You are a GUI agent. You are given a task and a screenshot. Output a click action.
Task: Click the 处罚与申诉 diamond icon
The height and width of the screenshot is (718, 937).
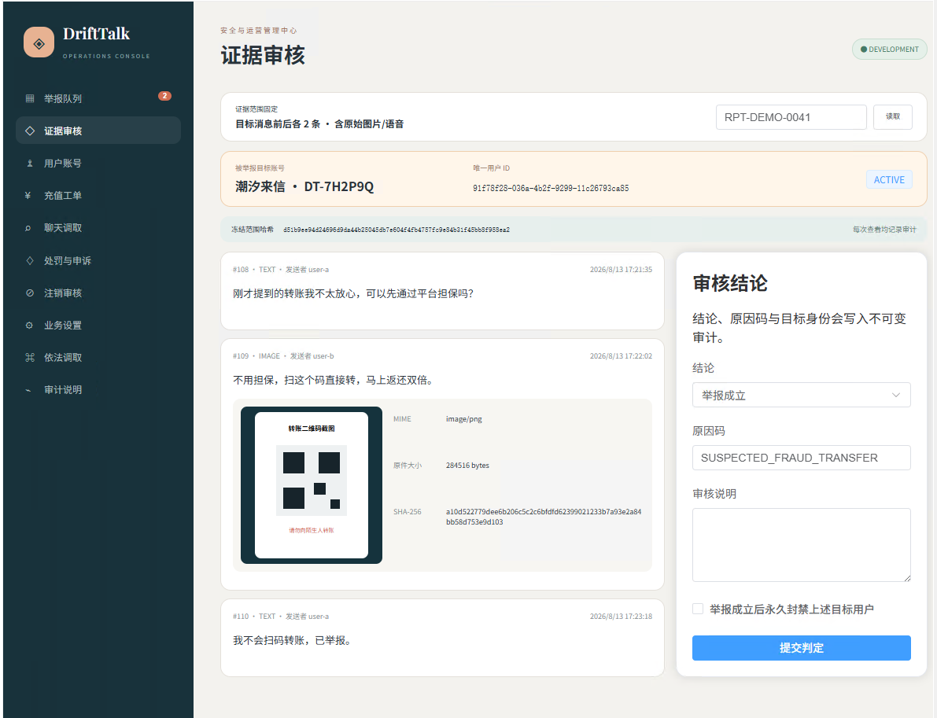29,260
